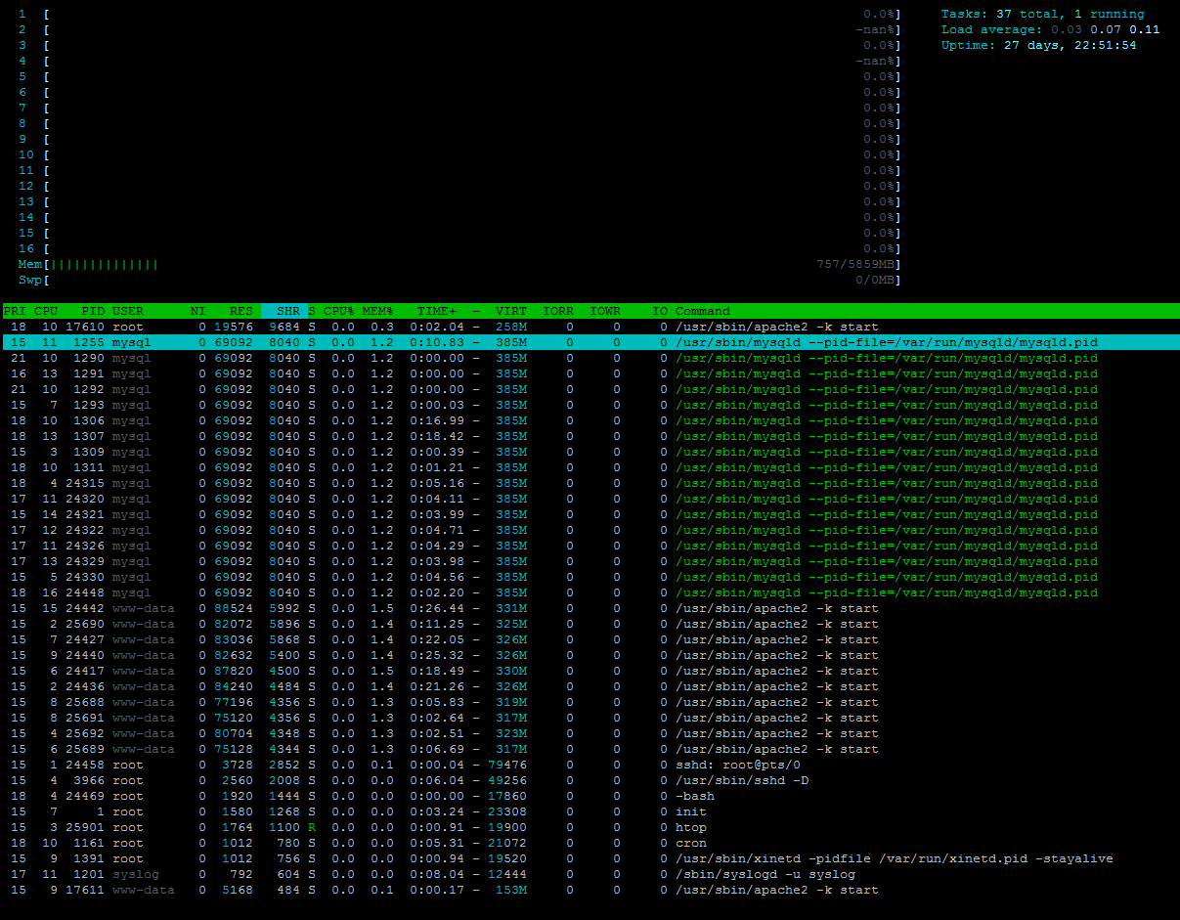This screenshot has width=1180, height=920.
Task: Sort by the TIME+ column header
Action: [x=437, y=311]
